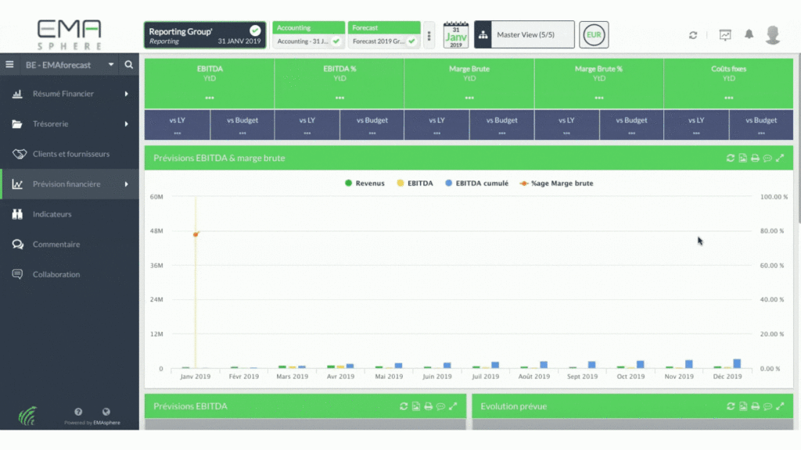The width and height of the screenshot is (801, 450).
Task: Open the top bar chart presentation icon
Action: pos(725,34)
